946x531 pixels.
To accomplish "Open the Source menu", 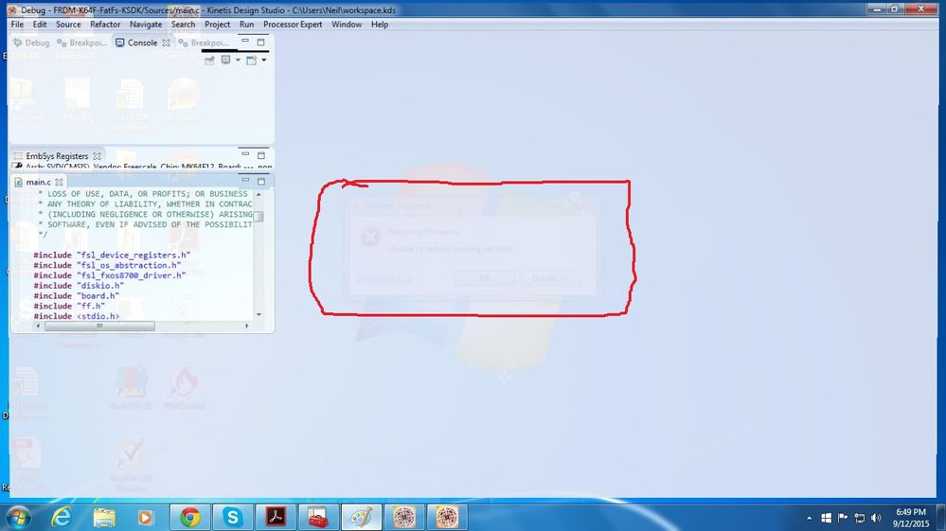I will pos(68,24).
